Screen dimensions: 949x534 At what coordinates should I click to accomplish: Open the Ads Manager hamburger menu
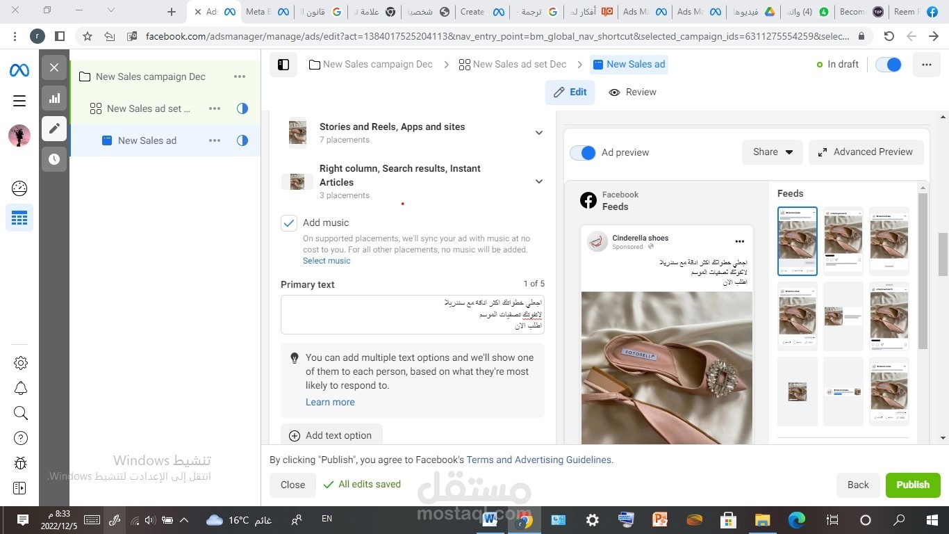point(19,99)
